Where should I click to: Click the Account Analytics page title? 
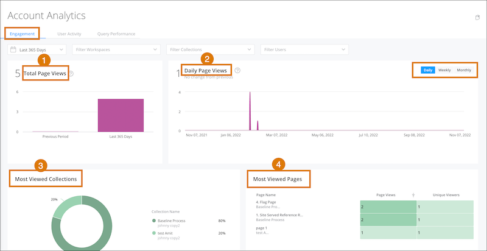46,15
